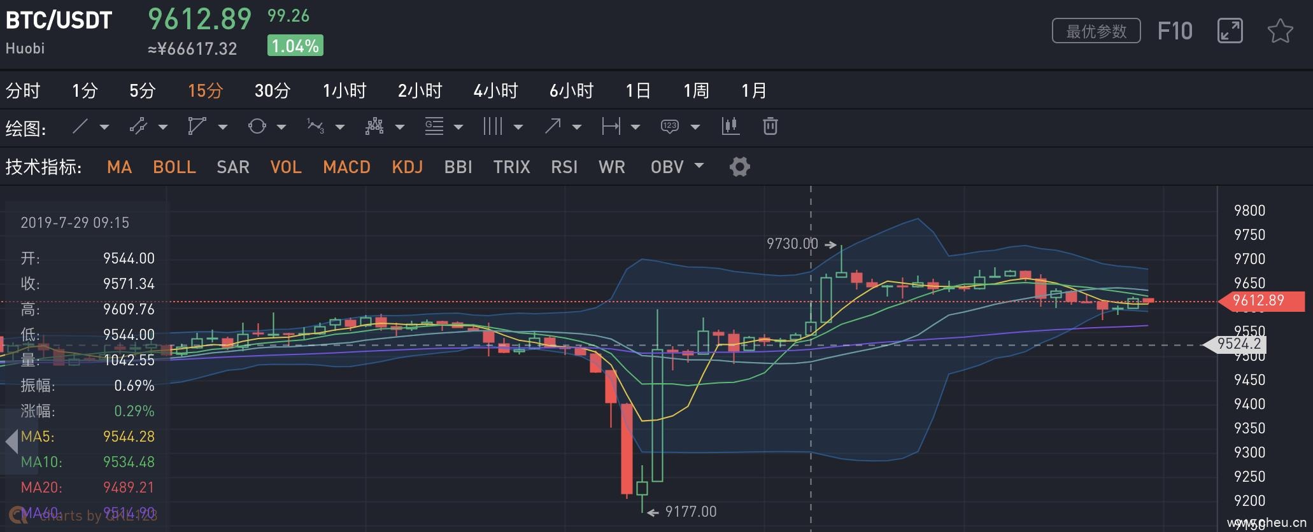Open OBV indicator dropdown arrow

tap(699, 166)
